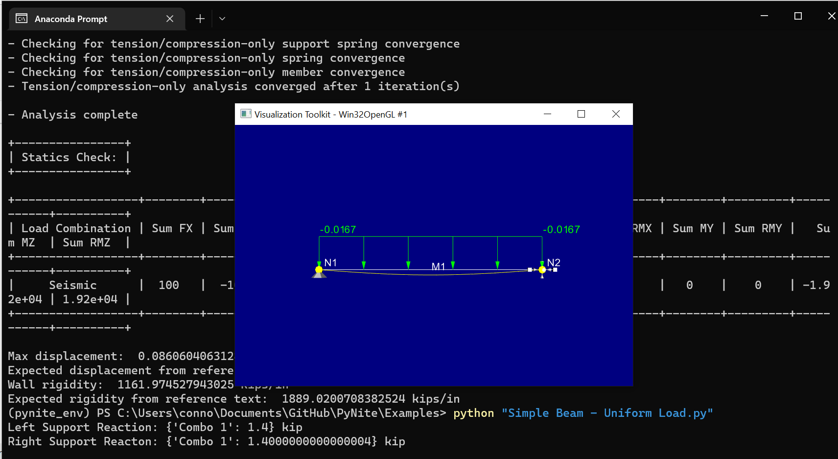Select the yellow deflected shape curve

click(x=431, y=274)
